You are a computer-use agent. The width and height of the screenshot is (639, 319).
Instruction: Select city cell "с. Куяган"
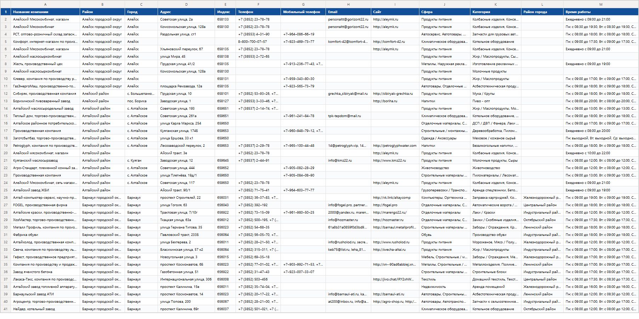point(141,161)
